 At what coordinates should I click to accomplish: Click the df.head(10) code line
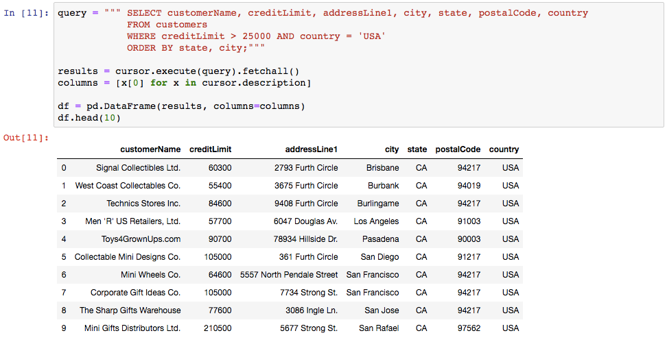[89, 118]
